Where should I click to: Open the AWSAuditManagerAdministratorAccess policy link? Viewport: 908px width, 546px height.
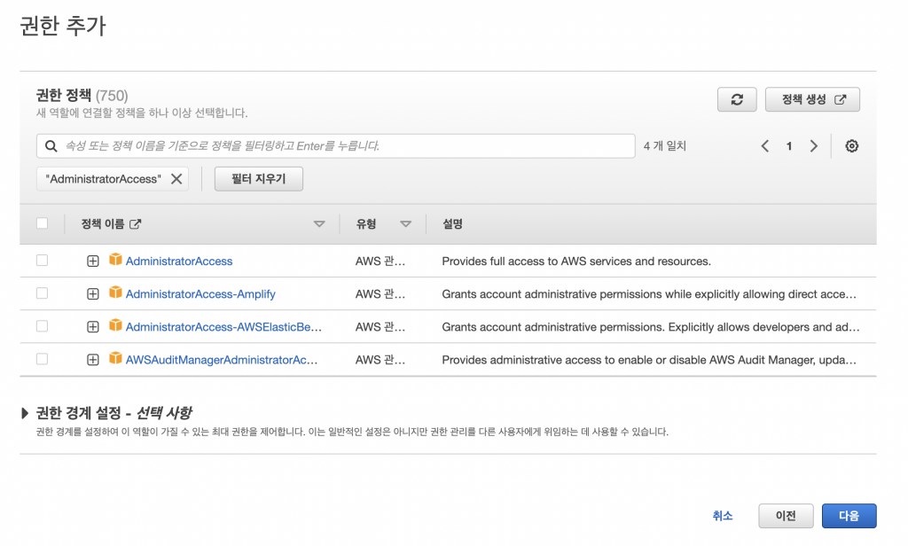click(221, 360)
